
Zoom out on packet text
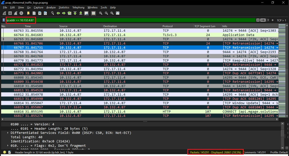tap(106, 13)
